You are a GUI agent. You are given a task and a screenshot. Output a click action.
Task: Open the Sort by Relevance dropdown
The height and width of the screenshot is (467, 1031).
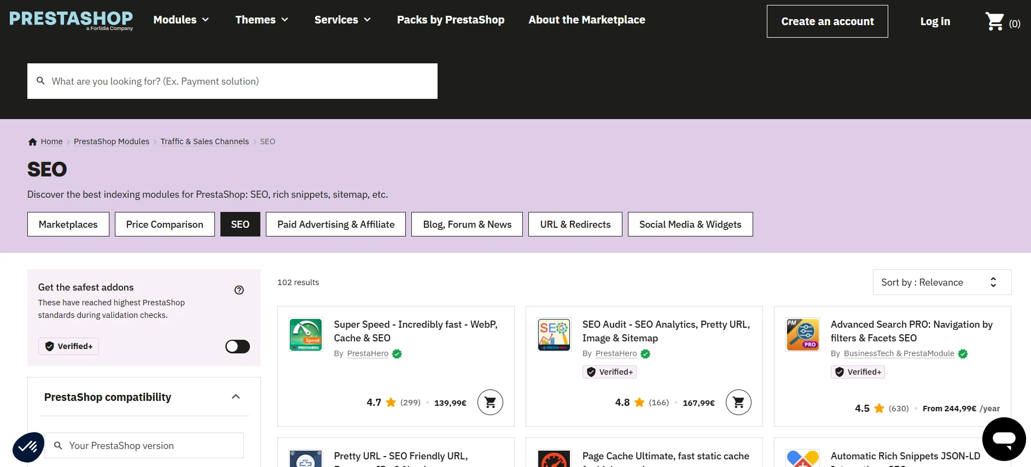(x=942, y=282)
